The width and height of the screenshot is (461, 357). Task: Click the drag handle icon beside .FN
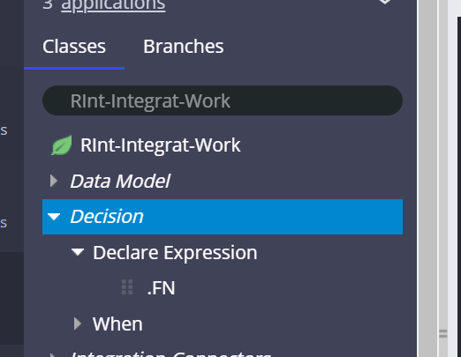pos(127,287)
